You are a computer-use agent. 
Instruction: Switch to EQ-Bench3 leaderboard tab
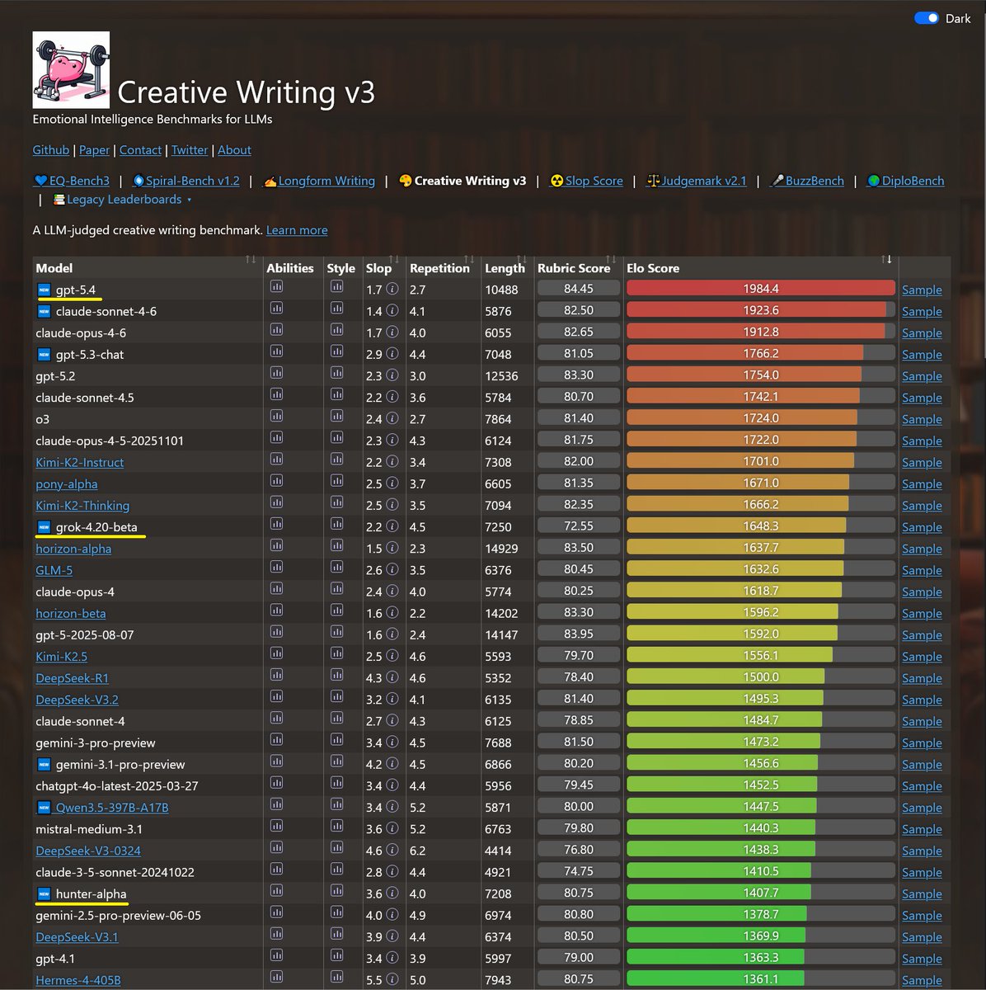click(x=71, y=181)
